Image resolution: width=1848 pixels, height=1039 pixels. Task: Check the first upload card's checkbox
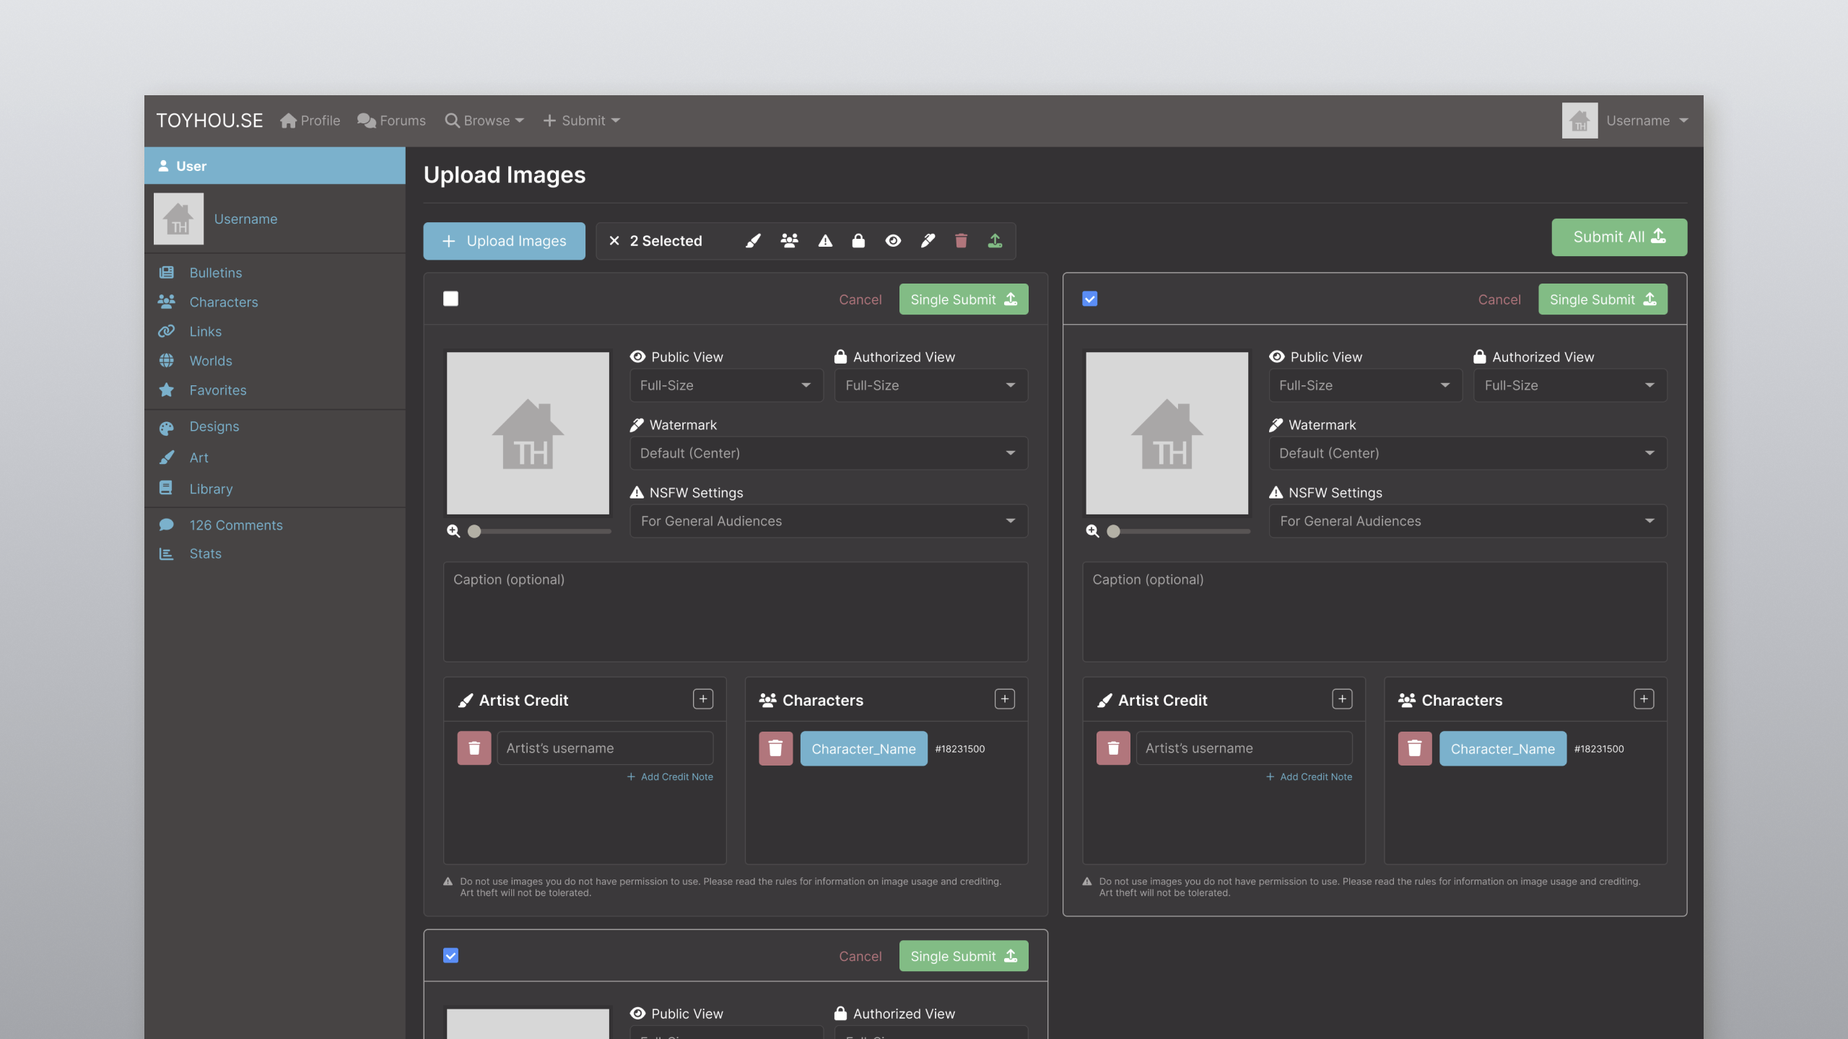click(x=451, y=299)
